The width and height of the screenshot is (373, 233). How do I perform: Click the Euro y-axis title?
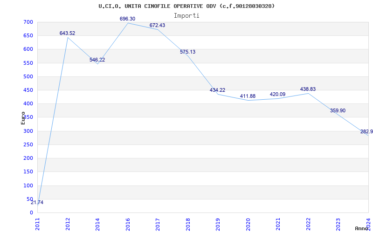click(x=23, y=118)
